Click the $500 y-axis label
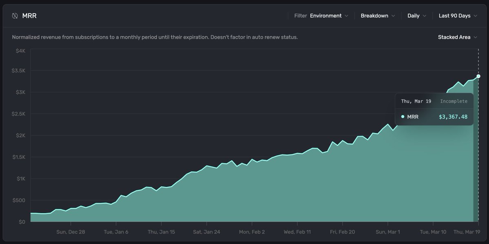This screenshot has height=244, width=489. tap(19, 200)
